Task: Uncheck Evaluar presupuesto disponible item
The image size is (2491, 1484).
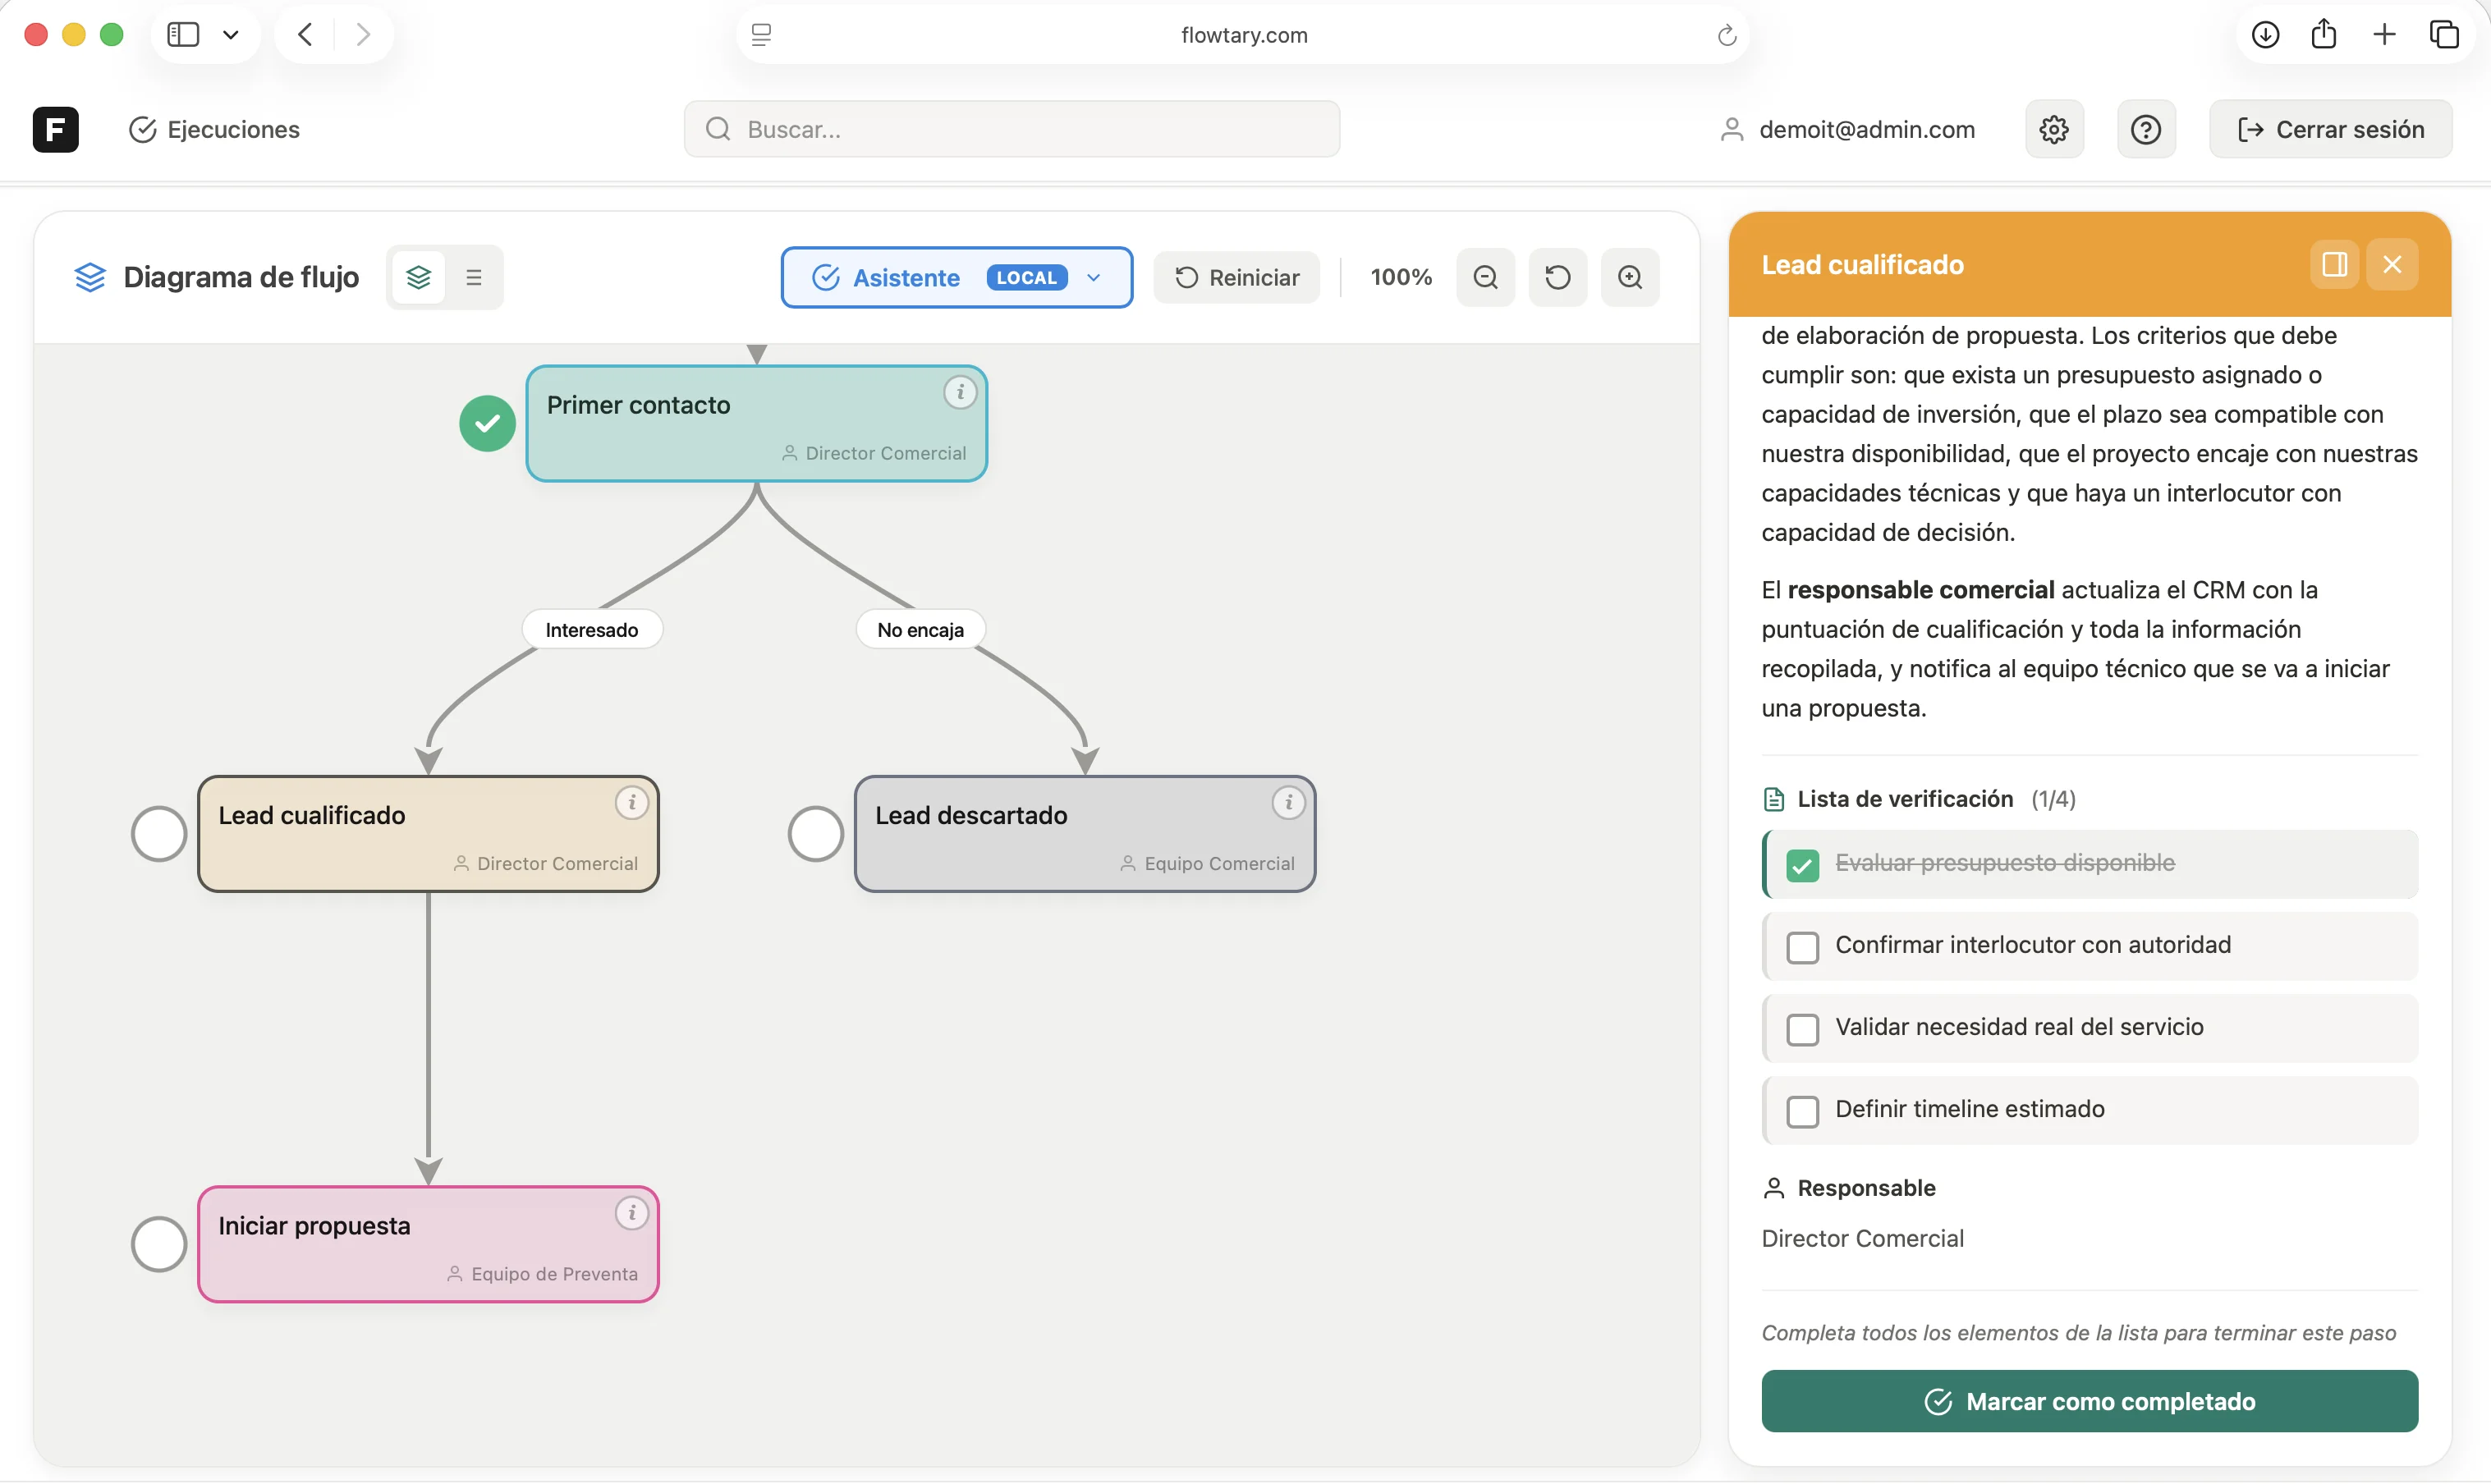Action: (x=1802, y=865)
